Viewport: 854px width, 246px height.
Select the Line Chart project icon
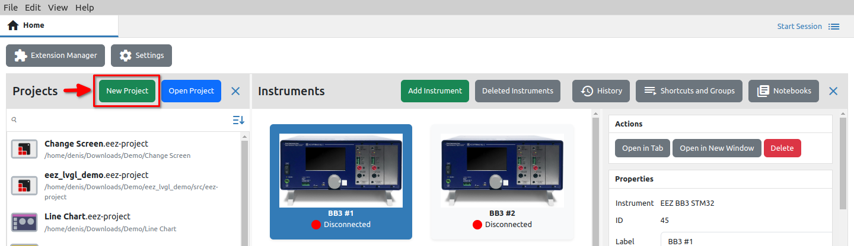point(24,222)
